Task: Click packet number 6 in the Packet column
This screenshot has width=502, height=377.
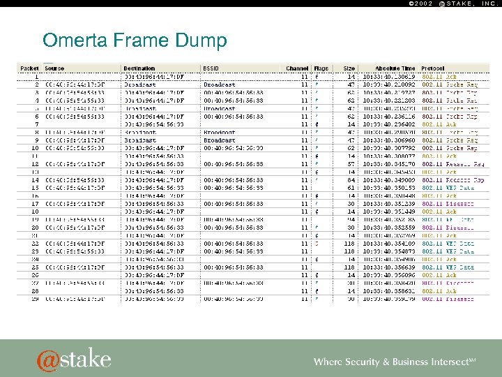Action: pos(37,117)
